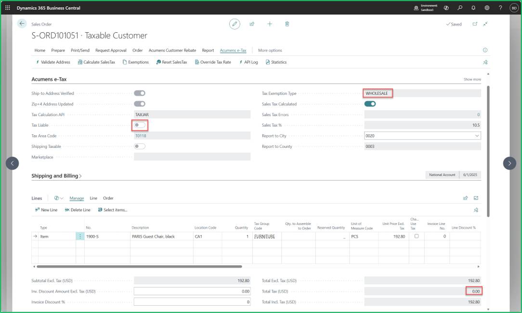
Task: Open the Lines Copilot dropdown
Action: [59, 198]
